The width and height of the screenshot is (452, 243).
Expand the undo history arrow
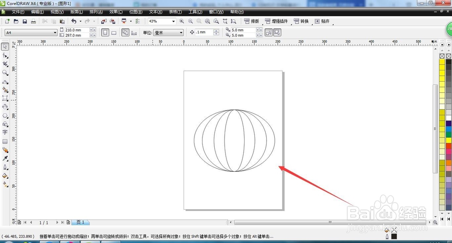(x=80, y=21)
